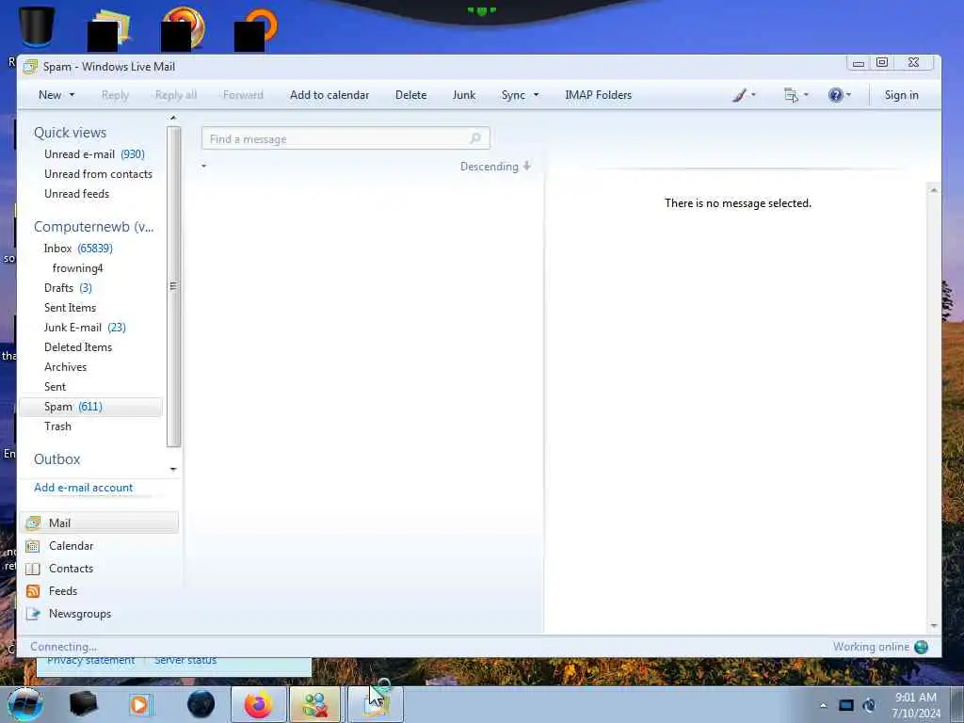
Task: Open the dark globe taskbar icon
Action: tap(201, 704)
